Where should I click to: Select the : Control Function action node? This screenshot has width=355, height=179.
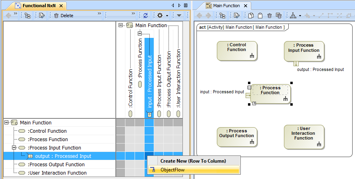pyautogui.click(x=237, y=51)
